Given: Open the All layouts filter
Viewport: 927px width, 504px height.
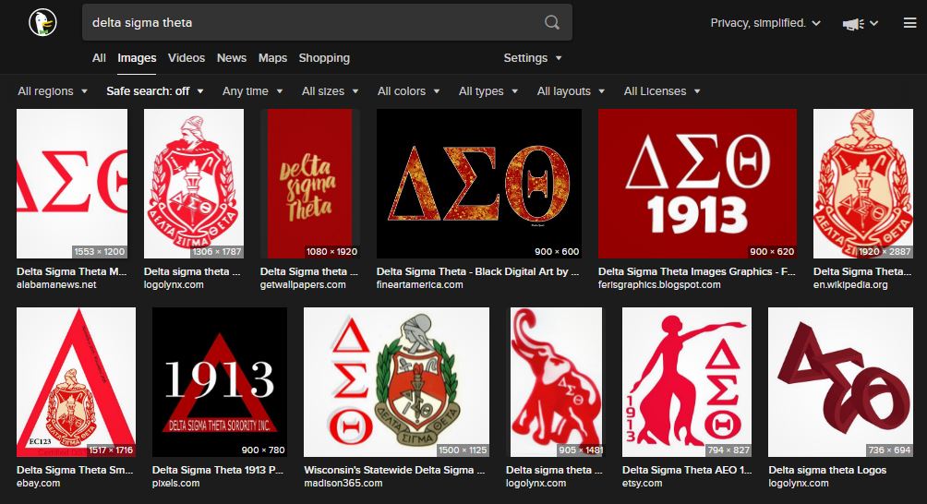Looking at the screenshot, I should click(x=571, y=91).
